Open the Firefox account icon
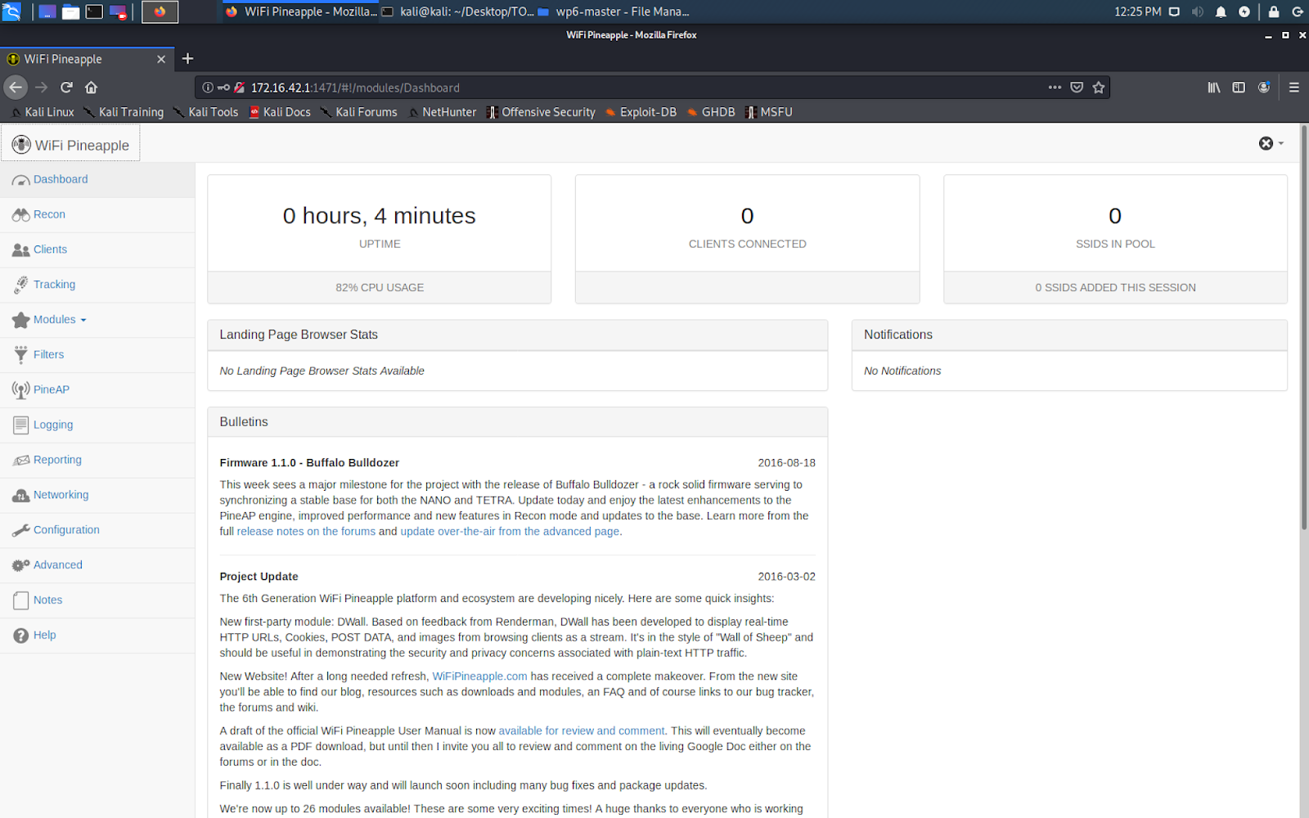 1264,88
